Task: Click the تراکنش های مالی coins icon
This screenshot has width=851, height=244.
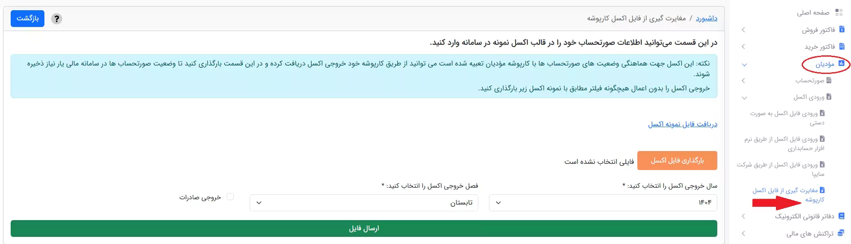Action: click(841, 233)
